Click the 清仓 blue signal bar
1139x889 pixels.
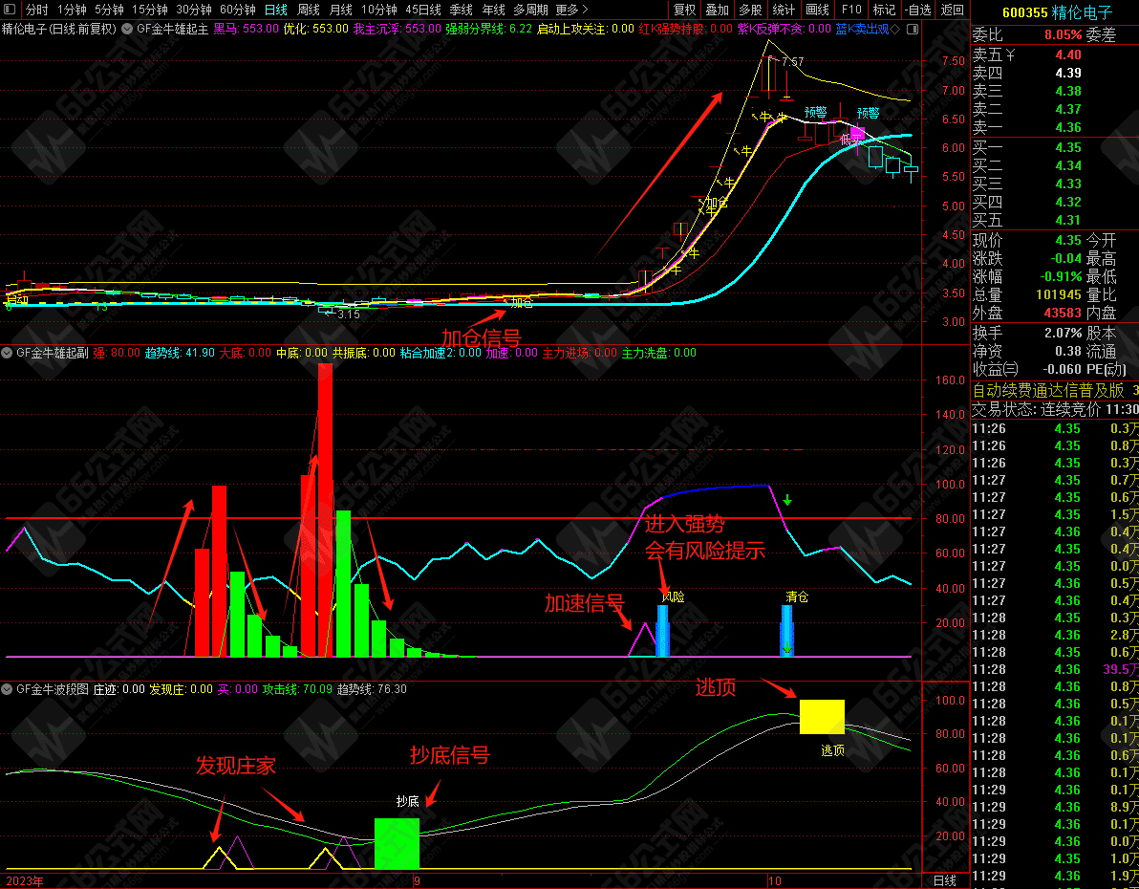pyautogui.click(x=786, y=630)
